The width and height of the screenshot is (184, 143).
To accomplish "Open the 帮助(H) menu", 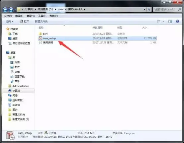I will 53,16.
